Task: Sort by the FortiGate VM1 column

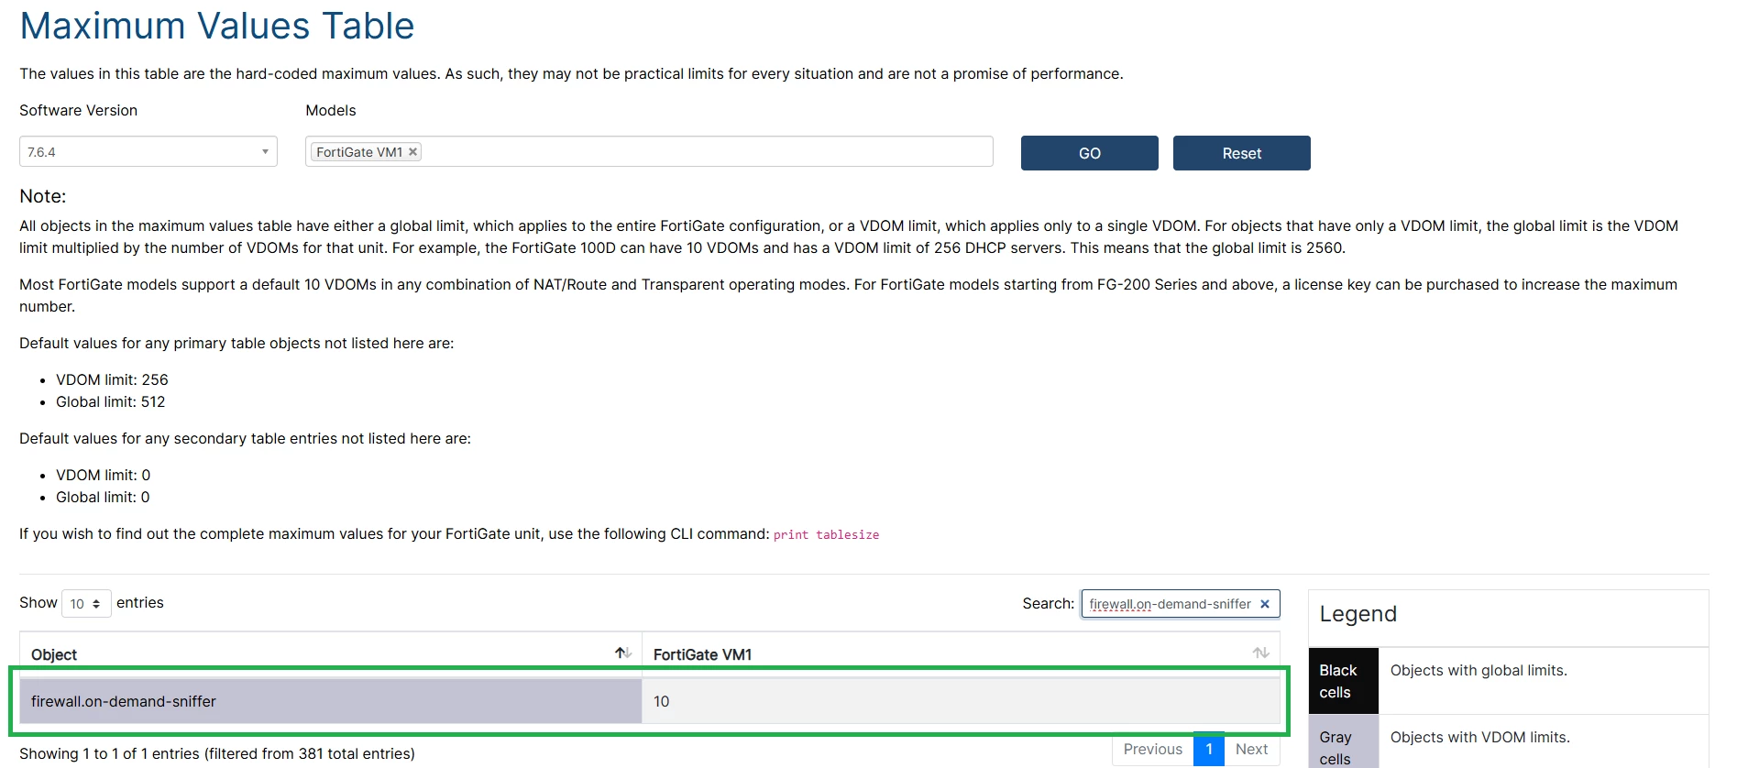Action: coord(1261,653)
